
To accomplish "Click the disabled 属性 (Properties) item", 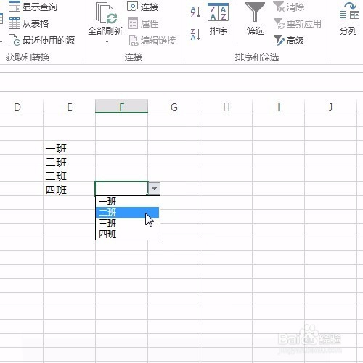I will tap(143, 23).
